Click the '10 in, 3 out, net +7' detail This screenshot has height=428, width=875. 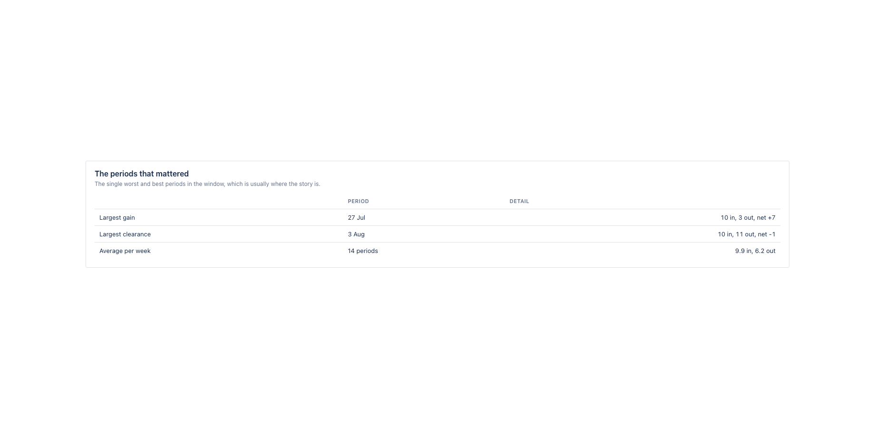(x=748, y=218)
